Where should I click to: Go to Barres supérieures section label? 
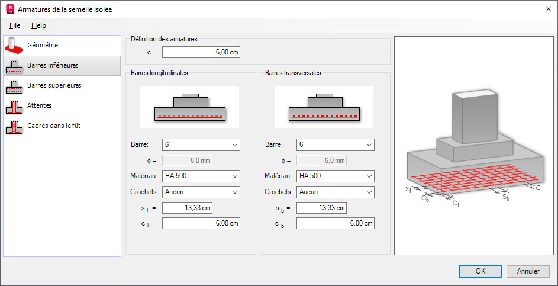(x=54, y=85)
